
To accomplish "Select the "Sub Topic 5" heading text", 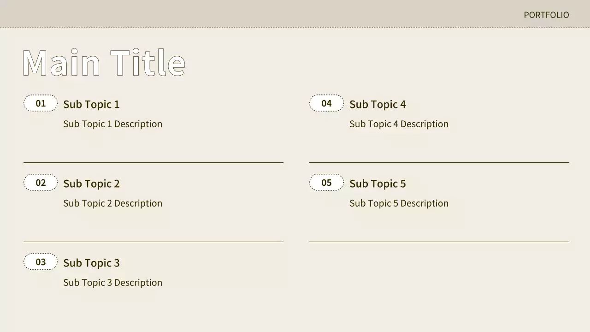I will tap(378, 184).
